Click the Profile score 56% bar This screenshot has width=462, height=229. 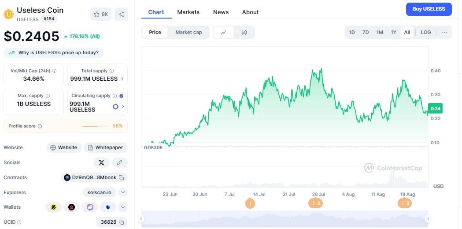(96, 126)
